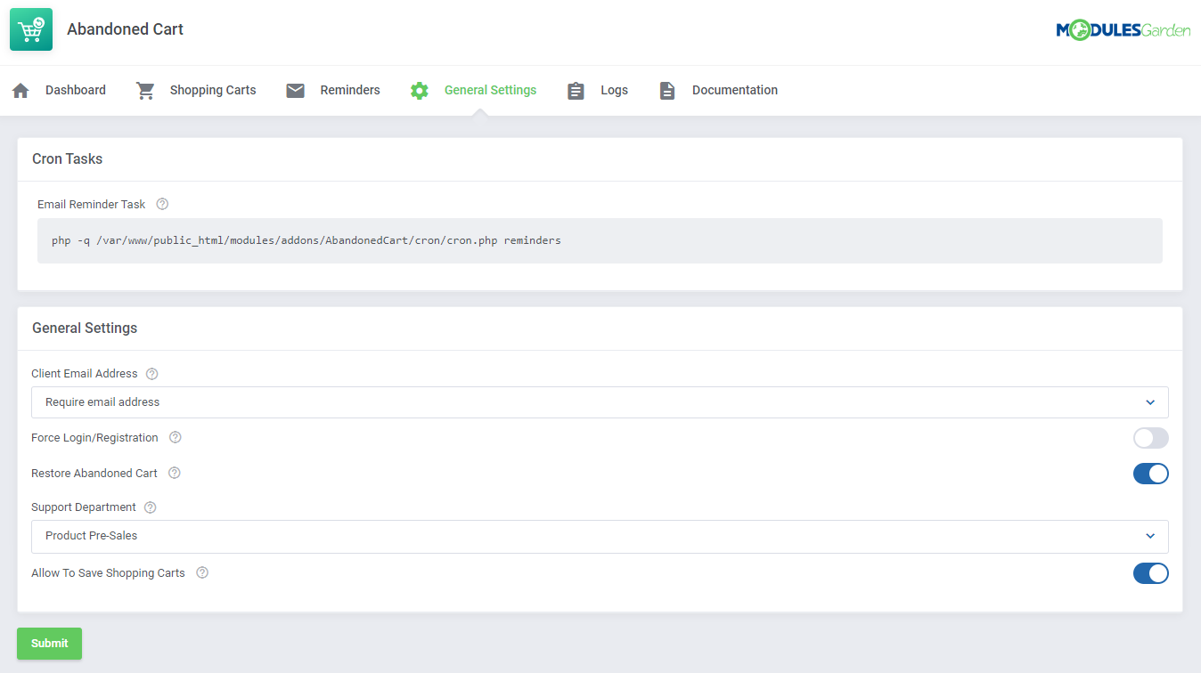
Task: Enable Force Login/Registration
Action: coord(1150,438)
